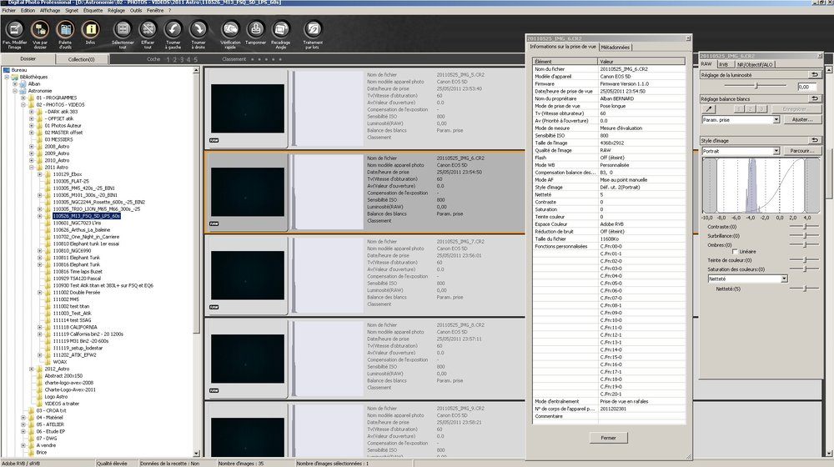Image resolution: width=834 pixels, height=467 pixels.
Task: Open the Fichier menu
Action: pyautogui.click(x=9, y=10)
